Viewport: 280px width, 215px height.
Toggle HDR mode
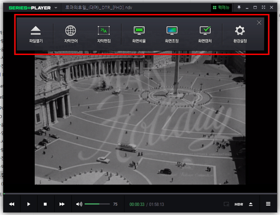click(x=239, y=204)
